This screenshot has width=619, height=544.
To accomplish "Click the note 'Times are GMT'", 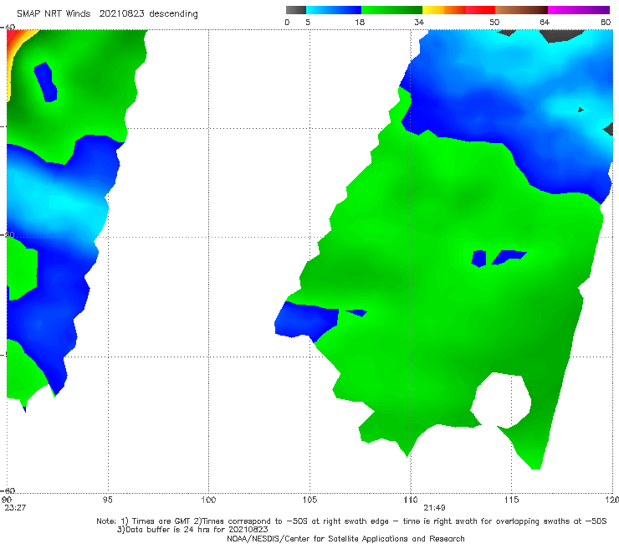I will click(161, 521).
